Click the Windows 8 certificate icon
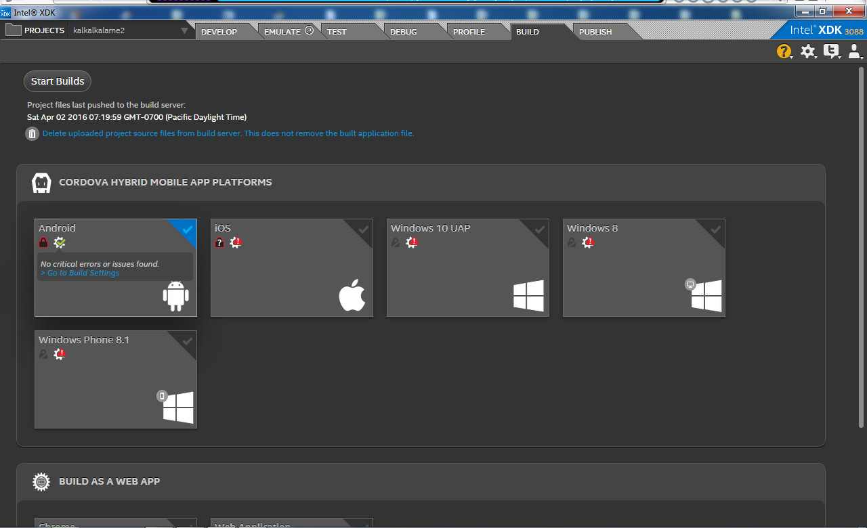867x528 pixels. [x=572, y=242]
